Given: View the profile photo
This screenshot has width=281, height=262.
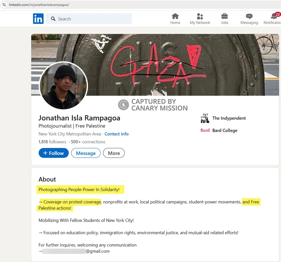Looking at the screenshot, I should tap(63, 85).
